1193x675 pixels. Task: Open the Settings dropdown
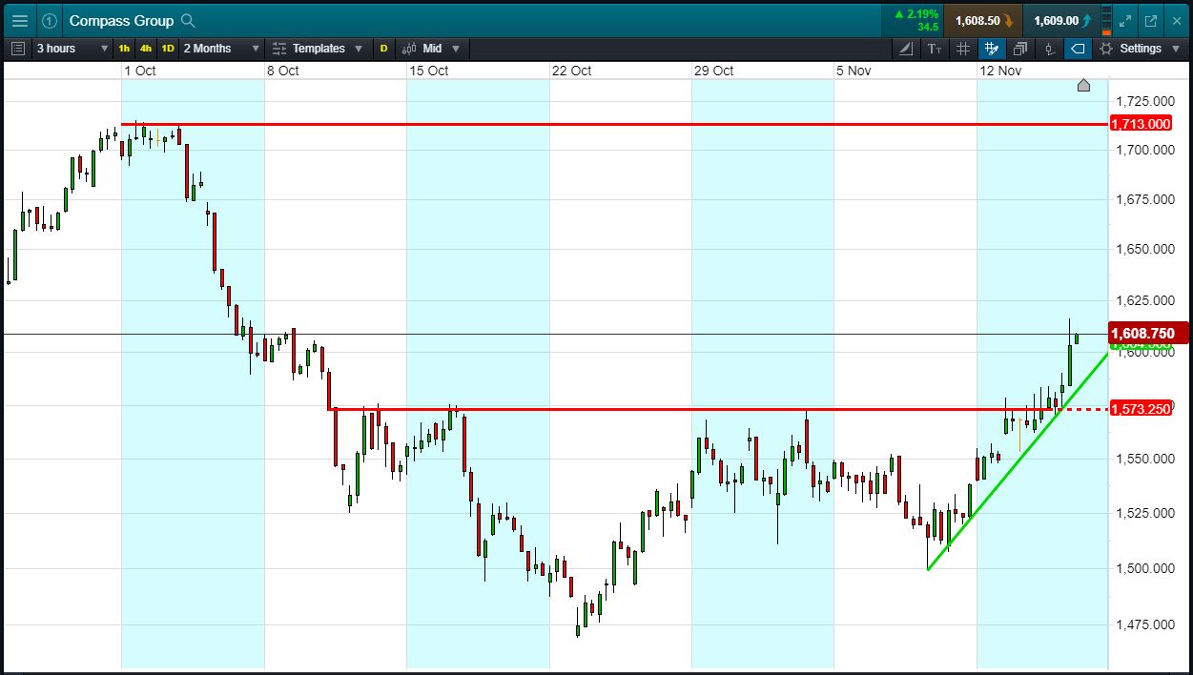coord(1142,49)
